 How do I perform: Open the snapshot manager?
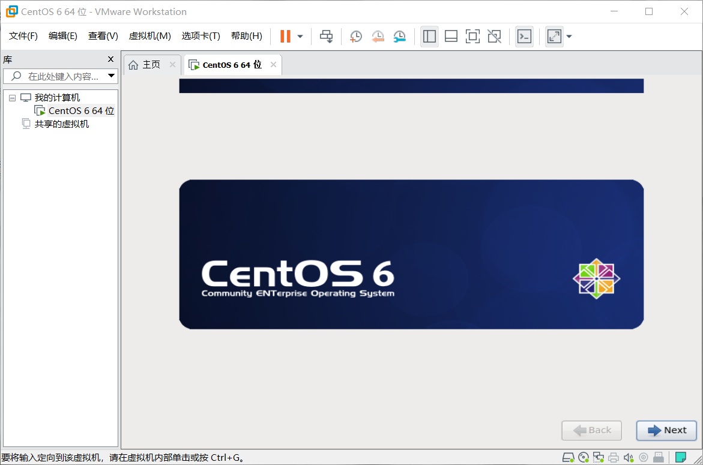pyautogui.click(x=399, y=36)
